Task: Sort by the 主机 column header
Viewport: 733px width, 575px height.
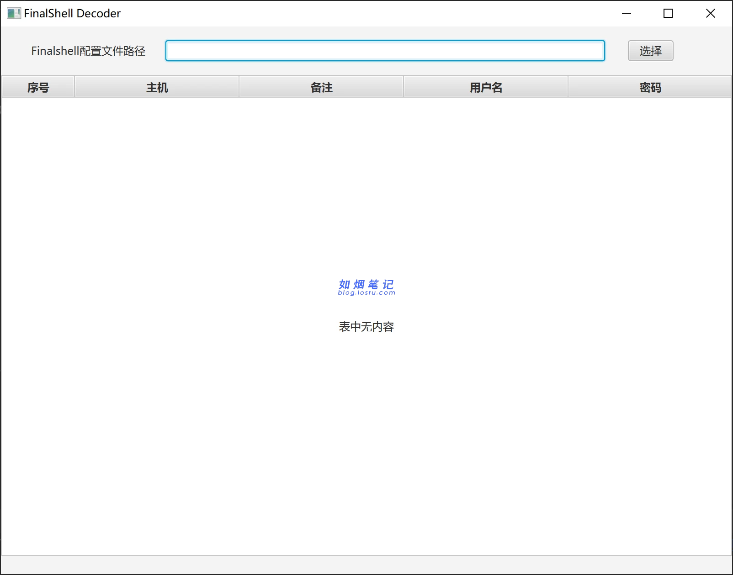Action: 157,87
